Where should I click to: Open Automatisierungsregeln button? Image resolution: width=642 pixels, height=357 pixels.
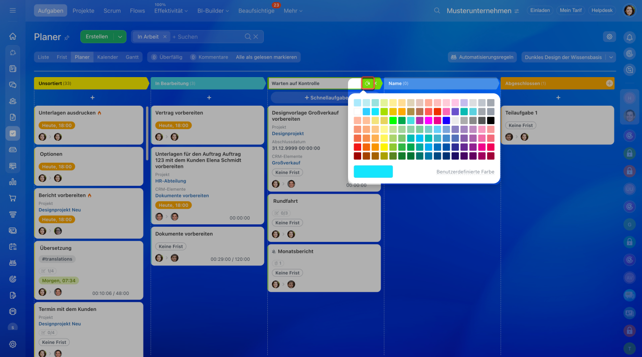(483, 57)
